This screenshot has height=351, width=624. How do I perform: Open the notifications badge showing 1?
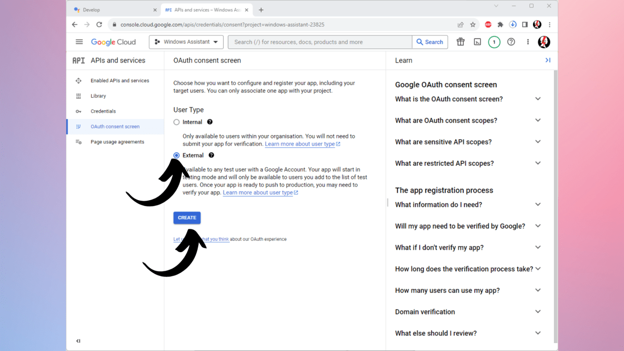[x=494, y=42]
